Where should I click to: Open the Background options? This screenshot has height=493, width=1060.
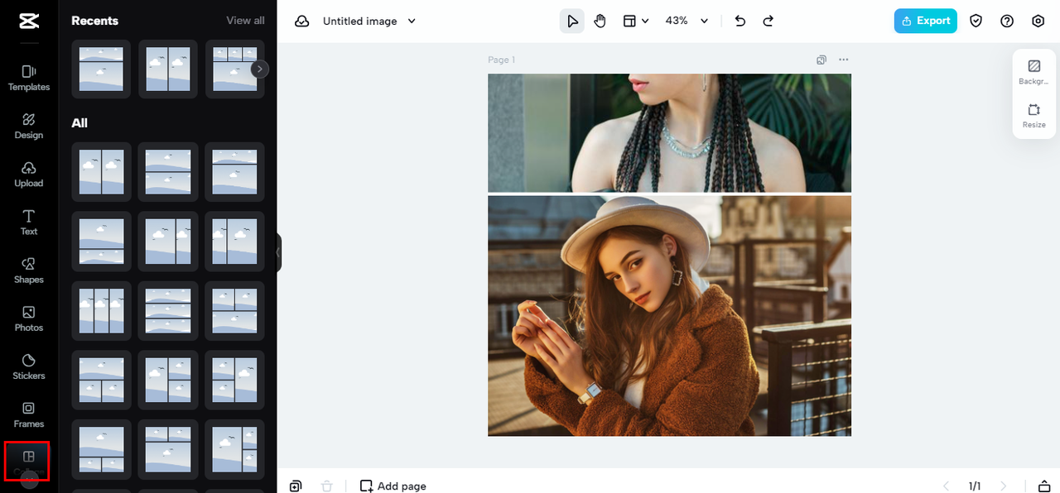[x=1033, y=72]
